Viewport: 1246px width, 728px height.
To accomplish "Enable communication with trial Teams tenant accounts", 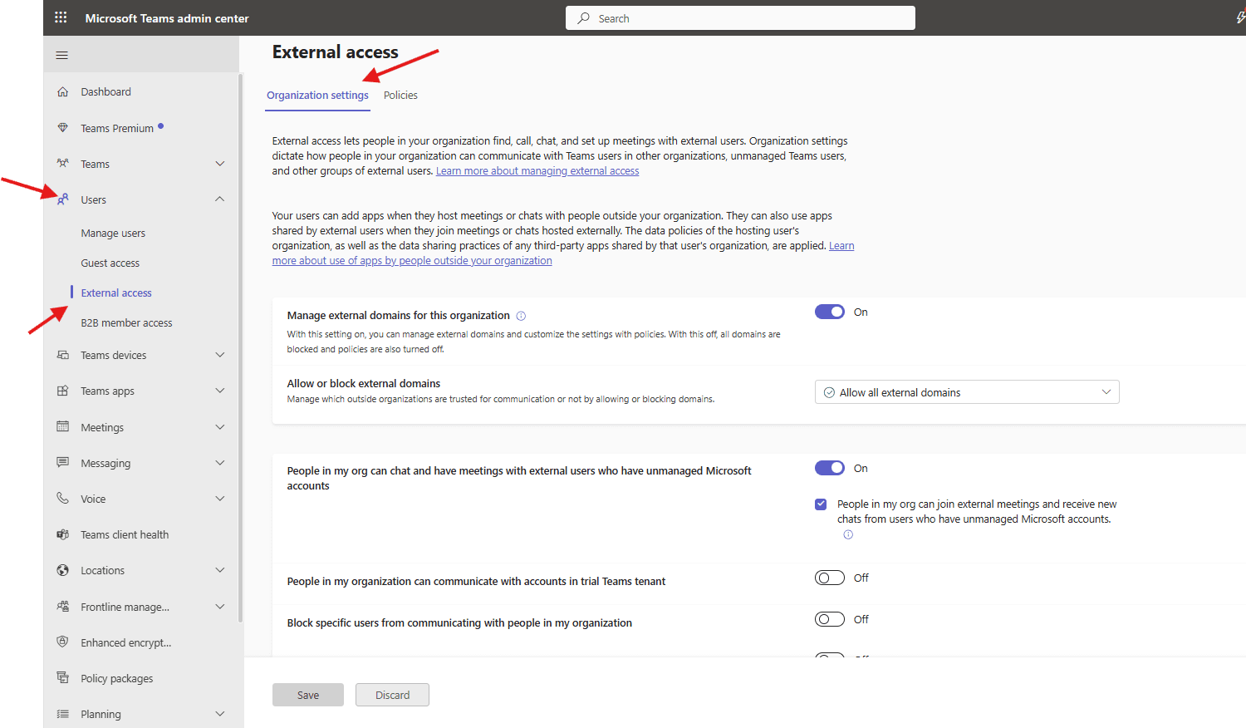I will point(829,578).
